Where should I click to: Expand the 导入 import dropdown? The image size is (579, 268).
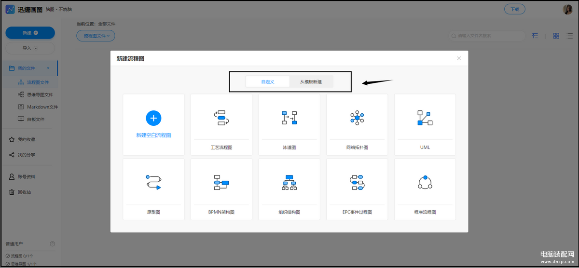(x=30, y=48)
